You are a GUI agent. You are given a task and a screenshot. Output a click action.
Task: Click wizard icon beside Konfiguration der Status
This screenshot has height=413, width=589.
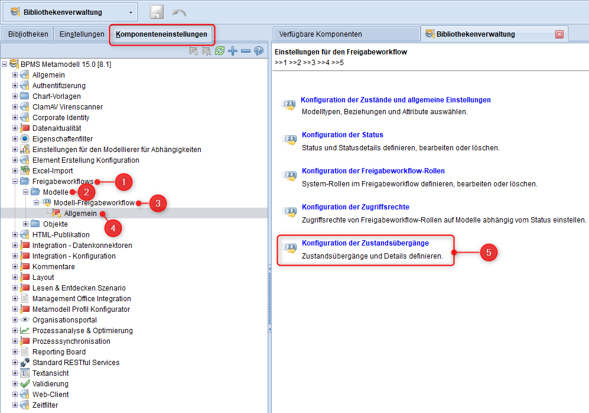pyautogui.click(x=289, y=140)
